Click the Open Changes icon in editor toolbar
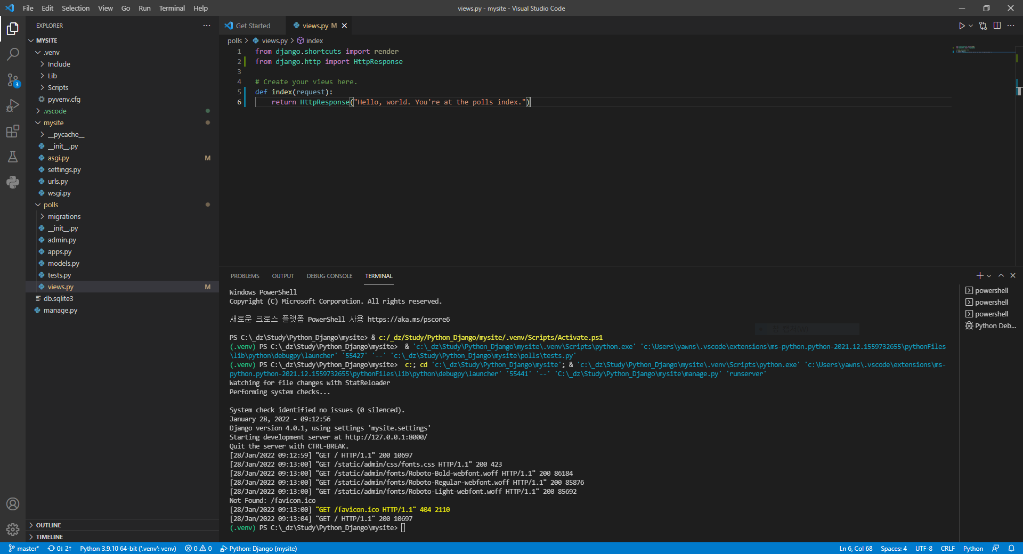The width and height of the screenshot is (1023, 554). point(983,26)
